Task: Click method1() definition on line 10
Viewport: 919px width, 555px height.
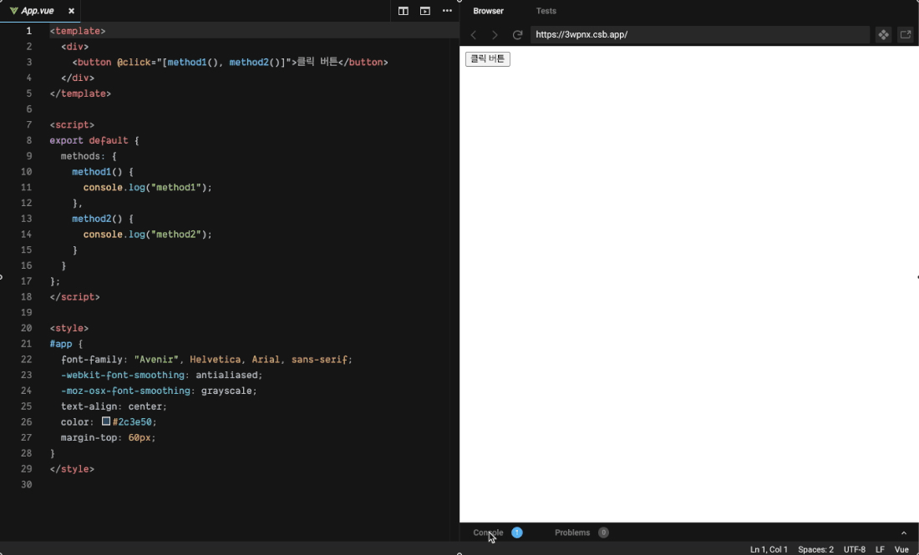Action: tap(97, 172)
